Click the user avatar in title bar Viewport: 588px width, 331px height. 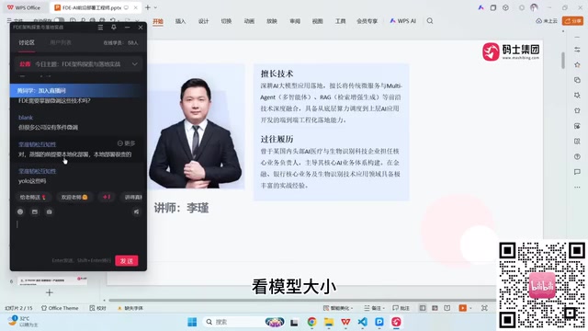tap(534, 7)
